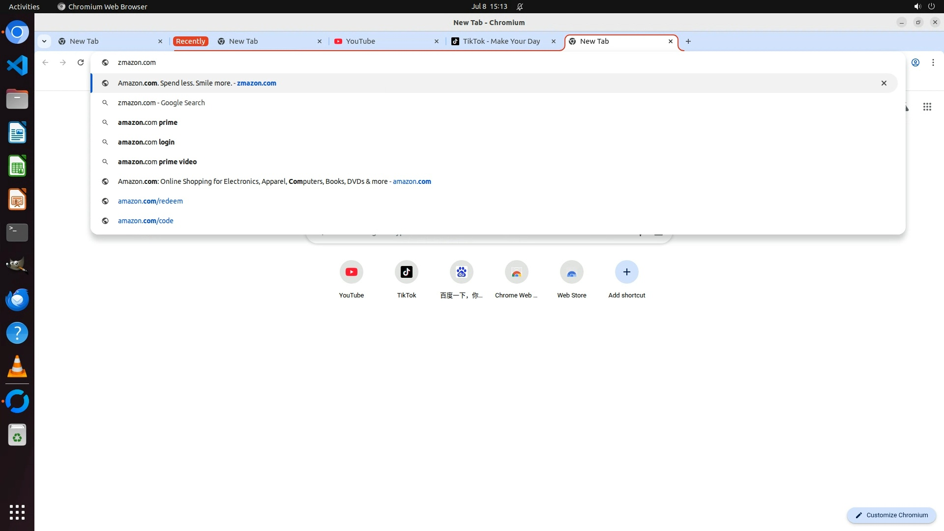
Task: Toggle the Recently tab group label
Action: point(190,41)
